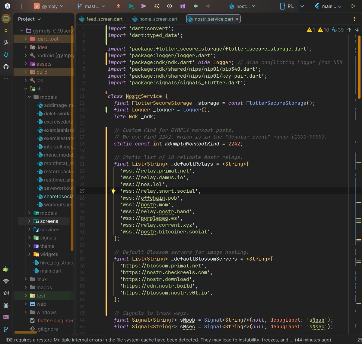362x344 pixels.
Task: Select the screens folder in tree
Action: [x=44, y=221]
